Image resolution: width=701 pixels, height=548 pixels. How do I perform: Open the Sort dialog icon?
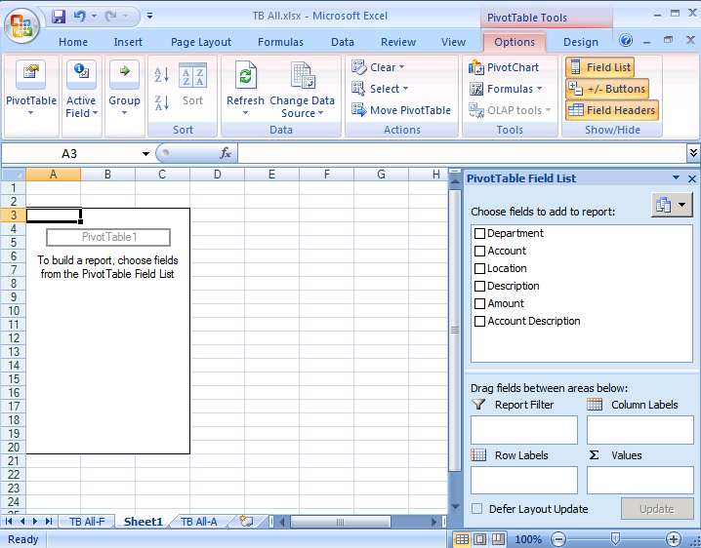pos(192,75)
